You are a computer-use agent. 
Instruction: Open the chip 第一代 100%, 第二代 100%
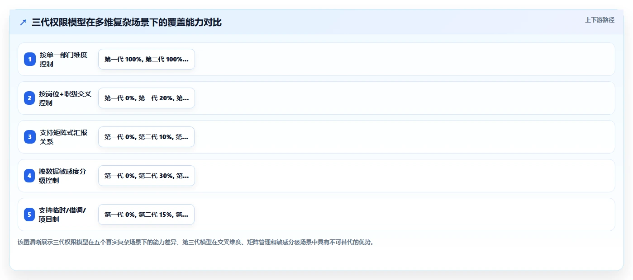pyautogui.click(x=147, y=59)
